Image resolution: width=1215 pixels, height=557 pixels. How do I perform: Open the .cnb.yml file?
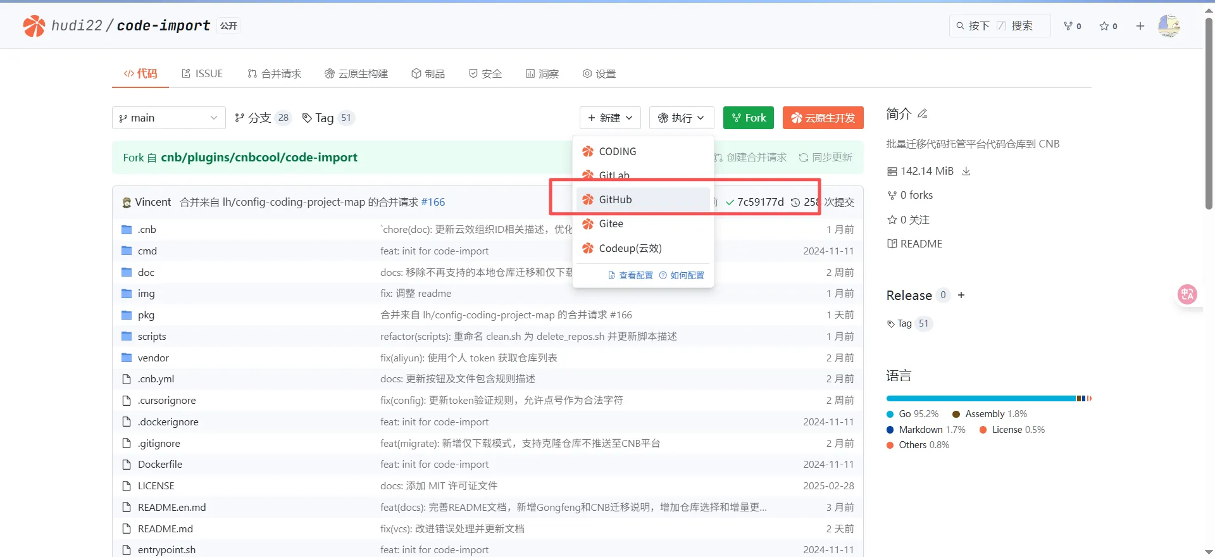pyautogui.click(x=156, y=379)
